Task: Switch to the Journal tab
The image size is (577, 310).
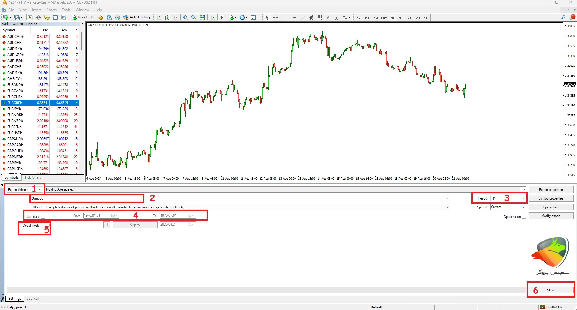Action: point(32,298)
